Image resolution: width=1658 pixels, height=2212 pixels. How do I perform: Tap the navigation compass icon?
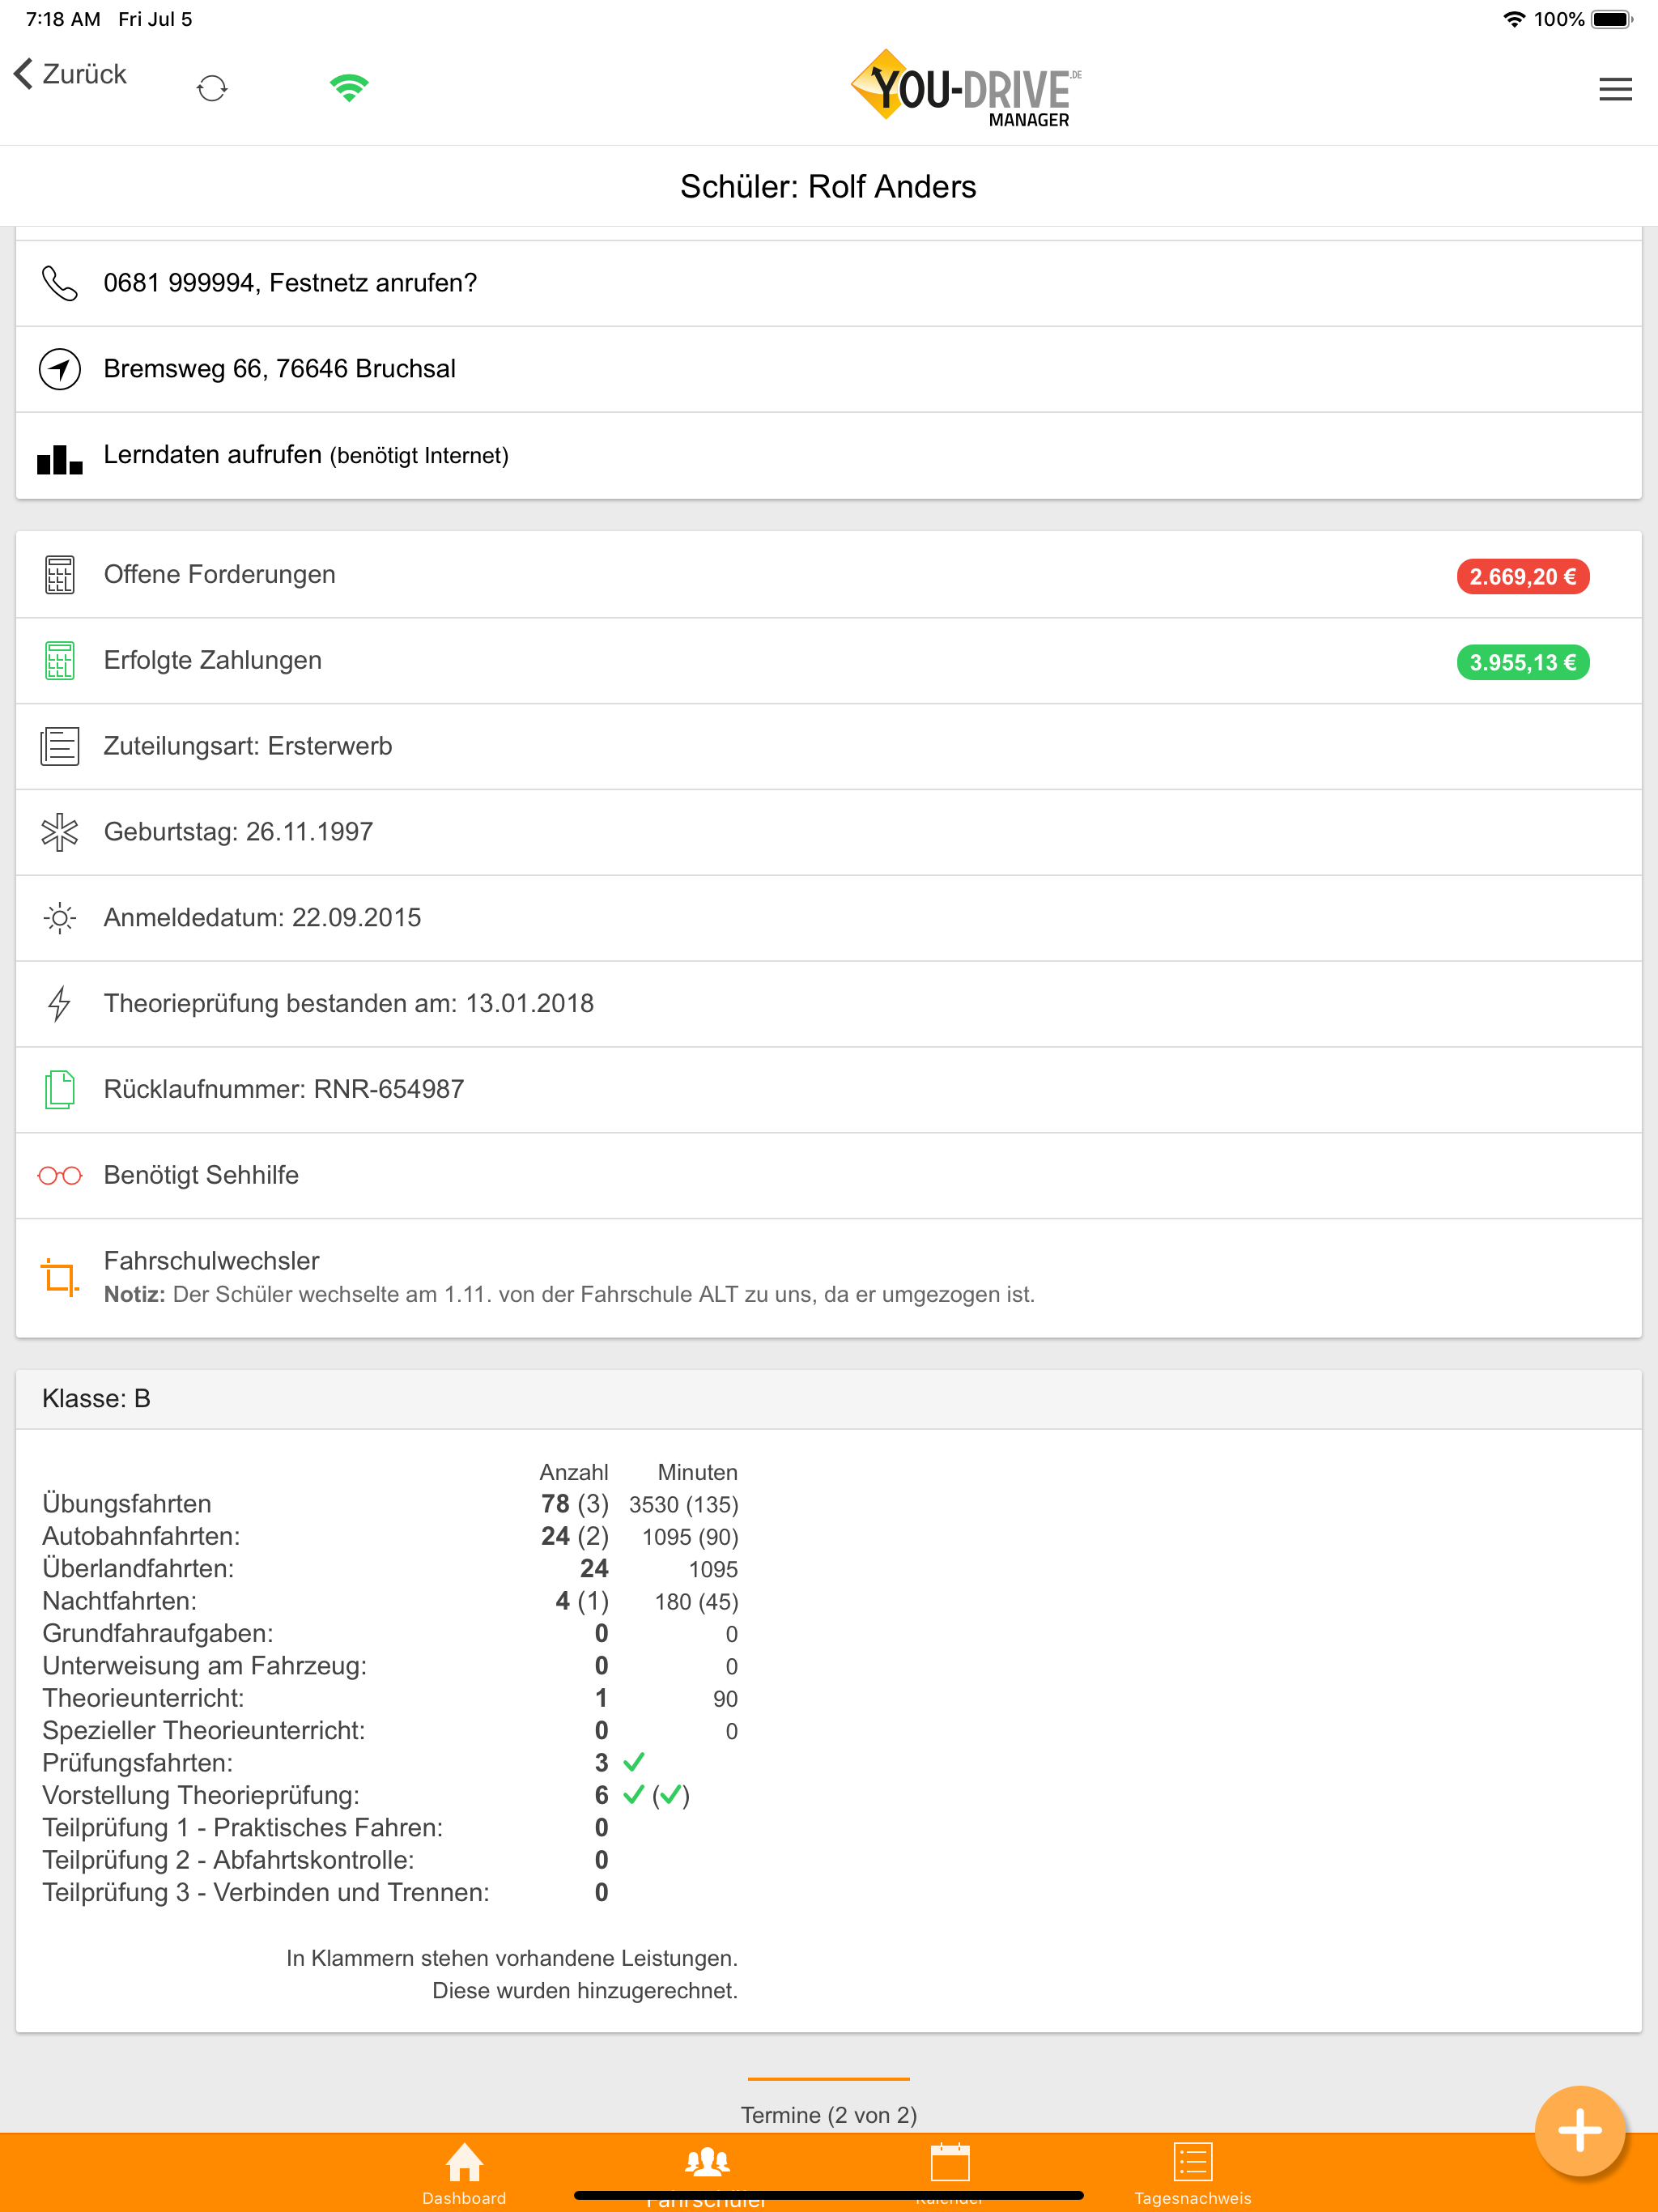(x=60, y=369)
